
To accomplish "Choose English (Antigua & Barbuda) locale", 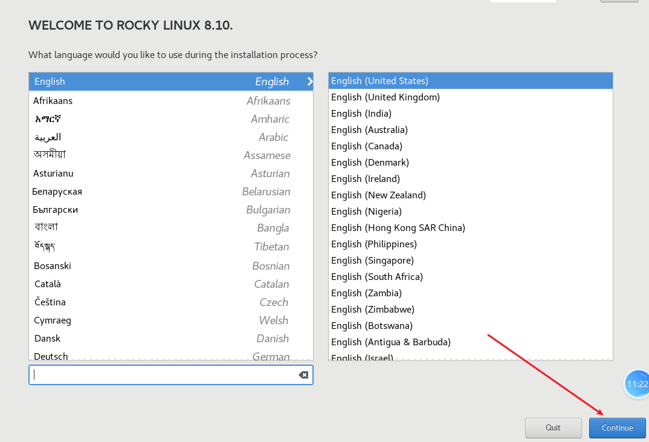I will [x=471, y=342].
